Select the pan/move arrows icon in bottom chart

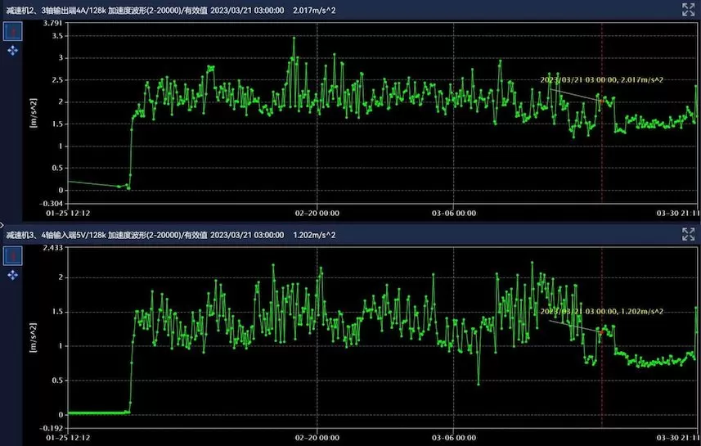click(13, 276)
